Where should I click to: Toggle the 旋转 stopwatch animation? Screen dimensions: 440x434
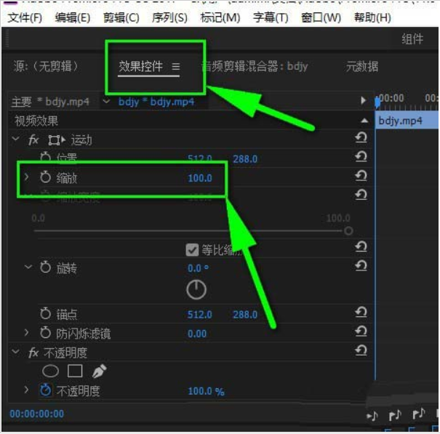tap(45, 268)
